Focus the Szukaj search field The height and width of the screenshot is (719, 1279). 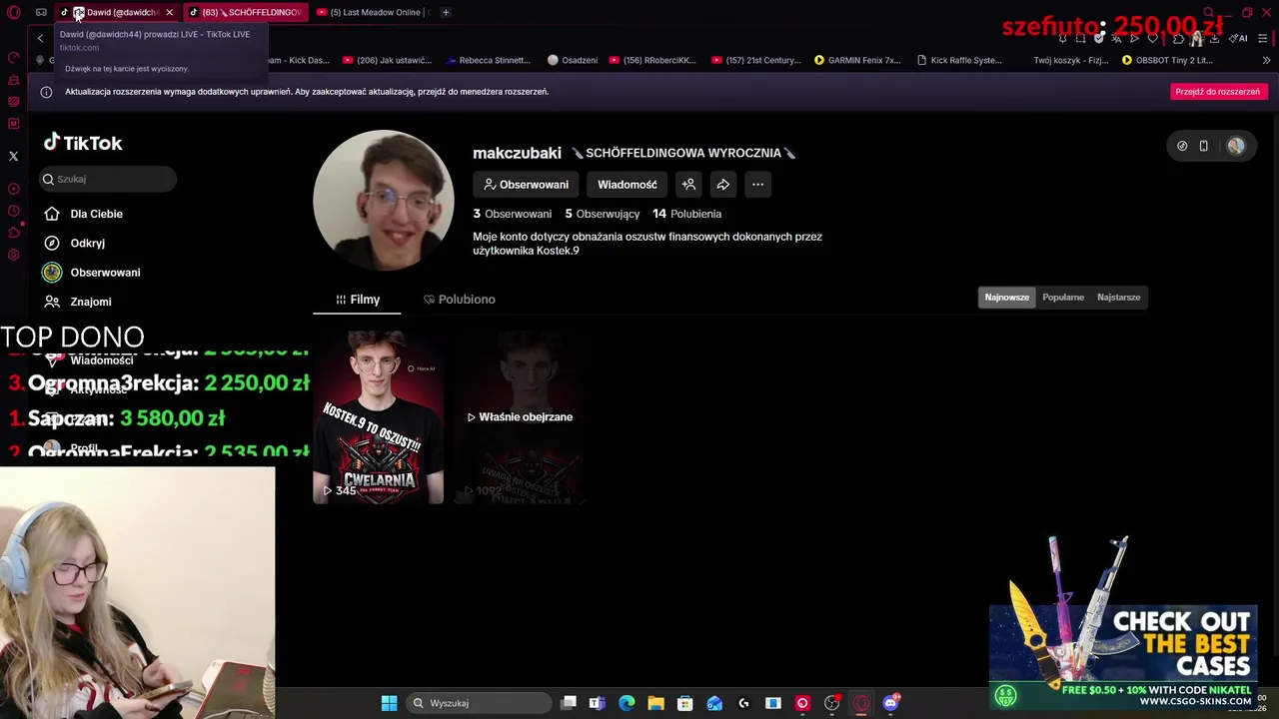[108, 179]
